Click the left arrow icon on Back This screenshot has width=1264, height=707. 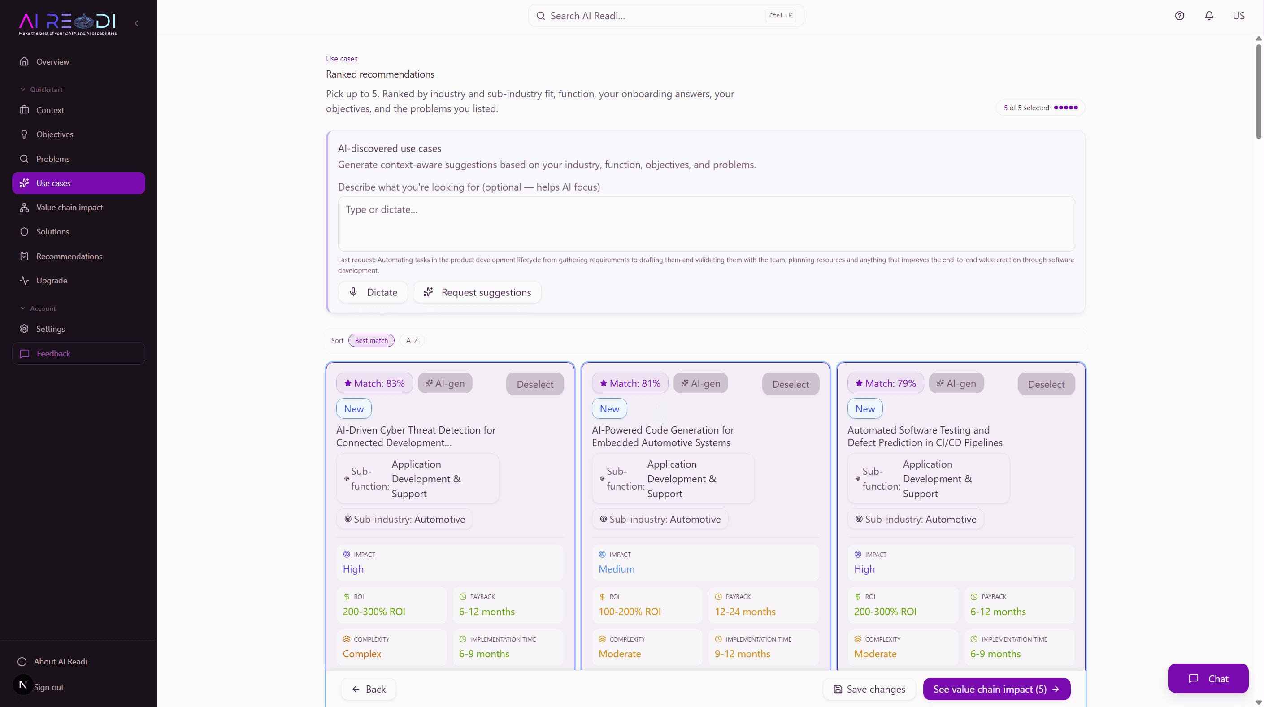[x=356, y=690]
